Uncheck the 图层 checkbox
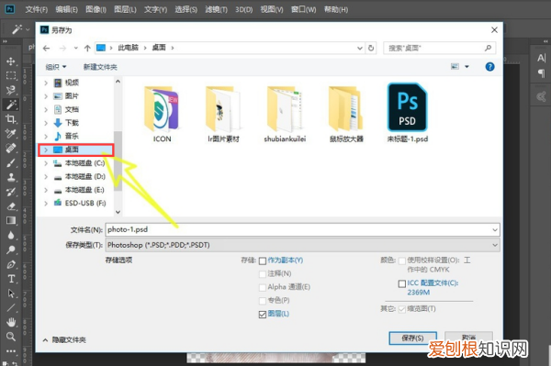The image size is (551, 366). [x=263, y=315]
